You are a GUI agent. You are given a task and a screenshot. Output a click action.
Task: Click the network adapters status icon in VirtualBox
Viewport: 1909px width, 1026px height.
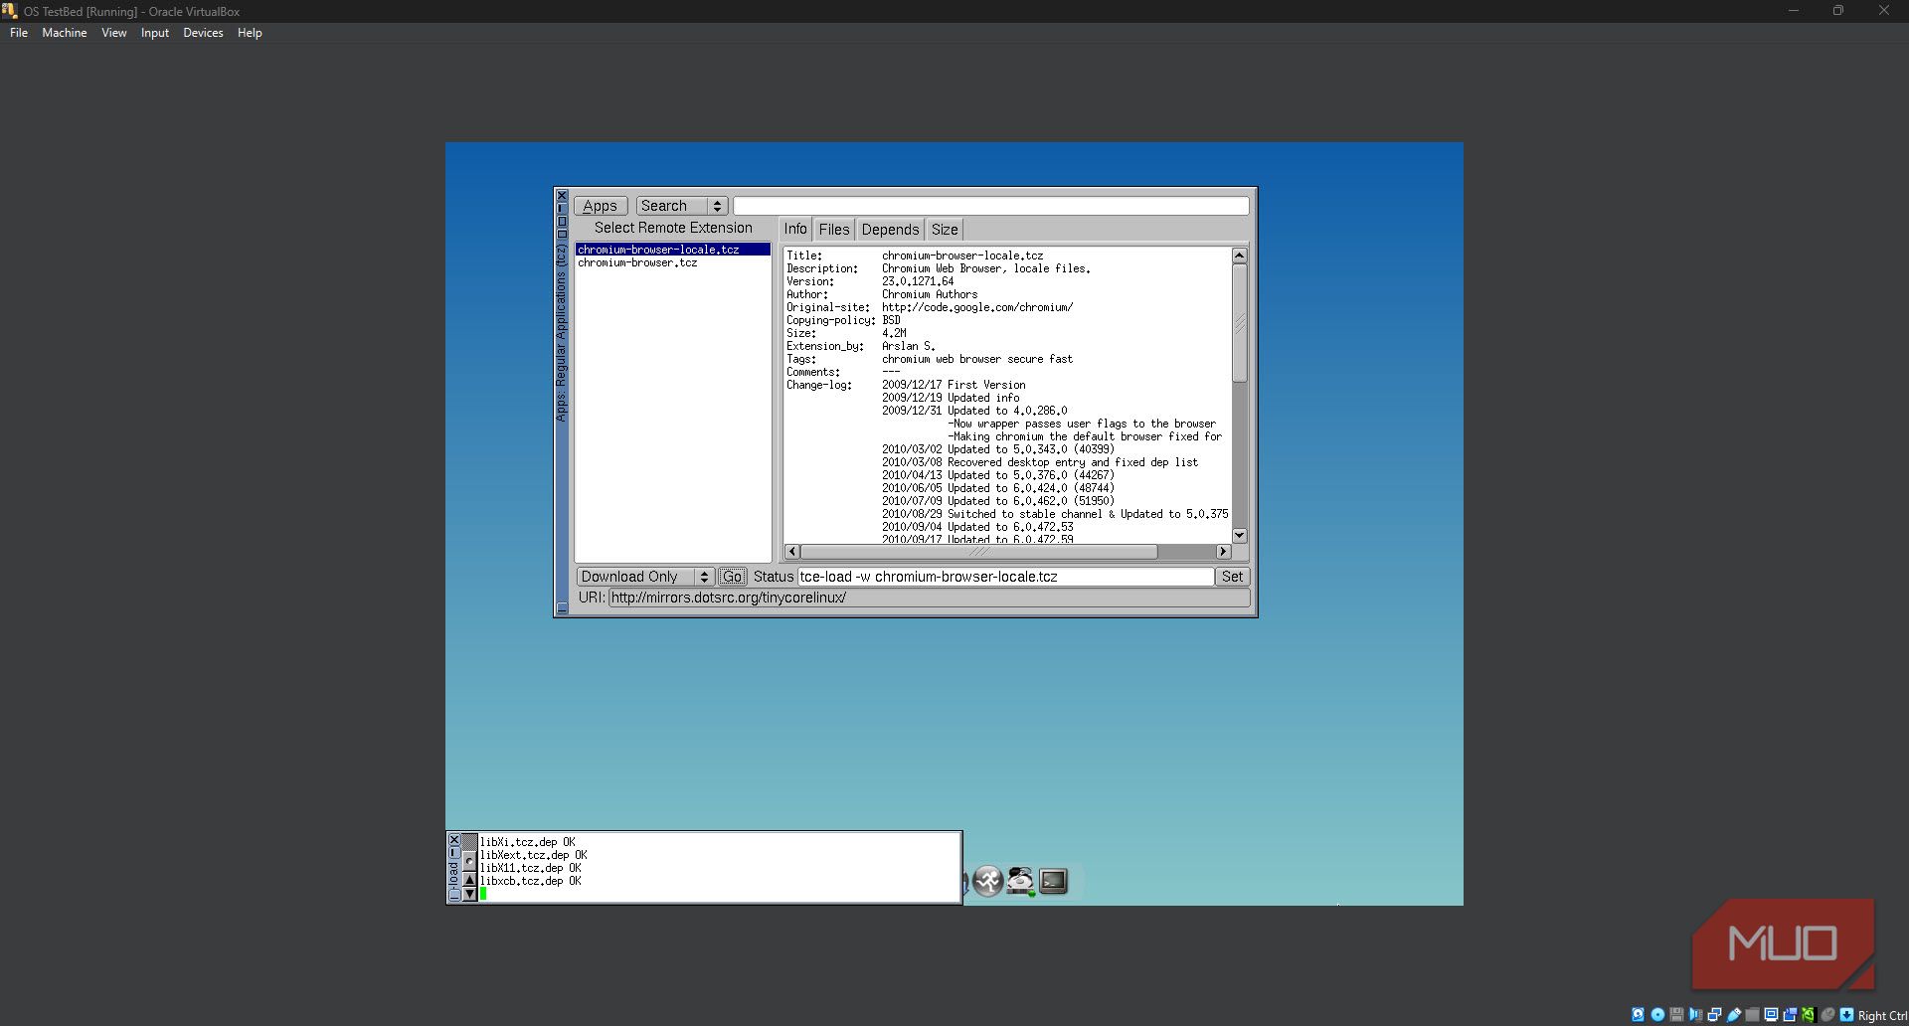(x=1714, y=1015)
